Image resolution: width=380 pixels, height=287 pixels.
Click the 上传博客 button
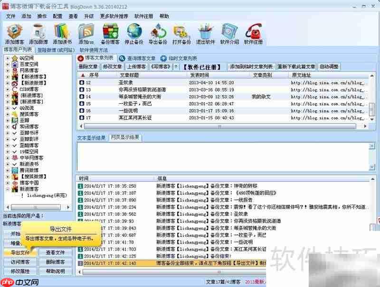[x=136, y=67]
